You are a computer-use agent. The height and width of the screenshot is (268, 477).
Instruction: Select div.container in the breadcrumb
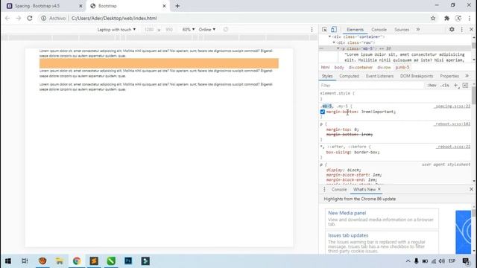point(361,68)
